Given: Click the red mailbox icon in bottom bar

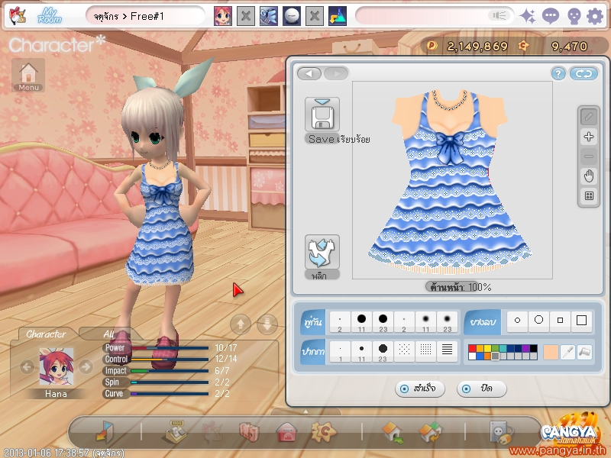Looking at the screenshot, I should [x=286, y=432].
